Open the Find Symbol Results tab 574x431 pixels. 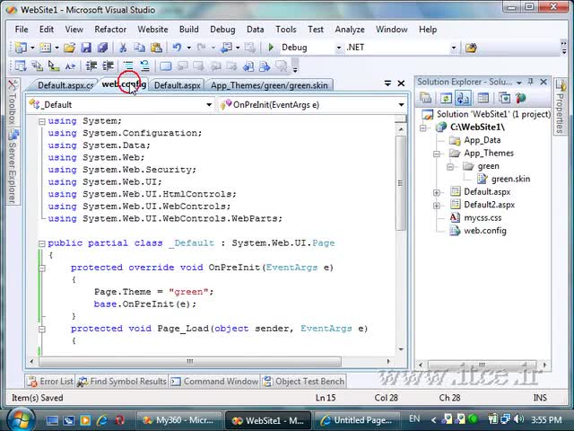122,382
